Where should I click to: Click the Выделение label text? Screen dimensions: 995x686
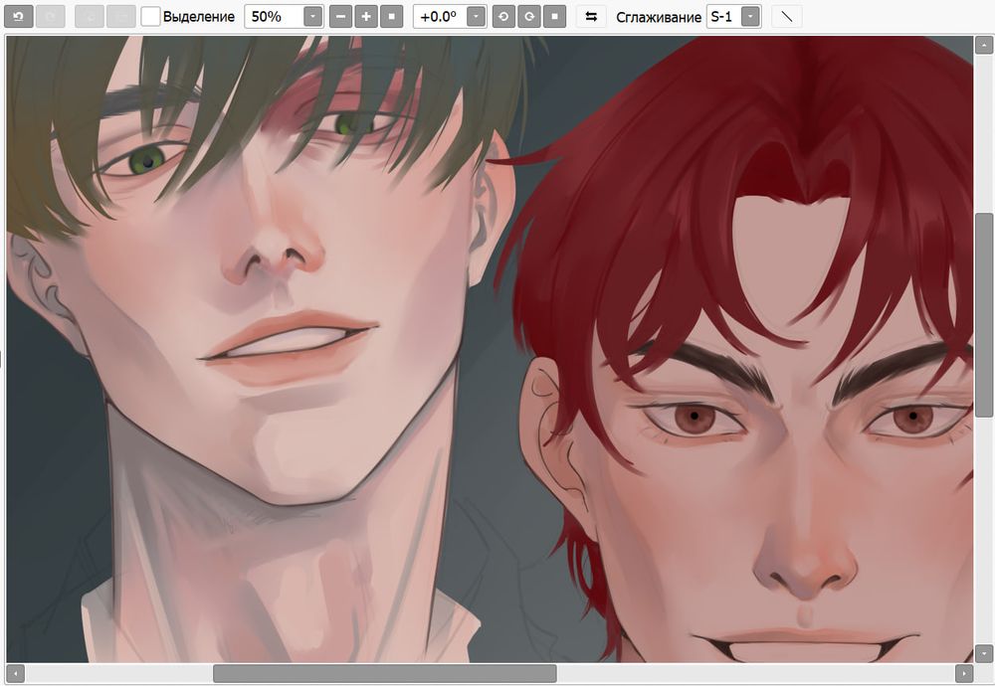coord(199,17)
